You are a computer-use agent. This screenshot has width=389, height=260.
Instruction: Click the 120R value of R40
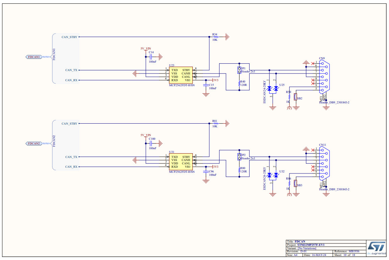[x=243, y=85]
